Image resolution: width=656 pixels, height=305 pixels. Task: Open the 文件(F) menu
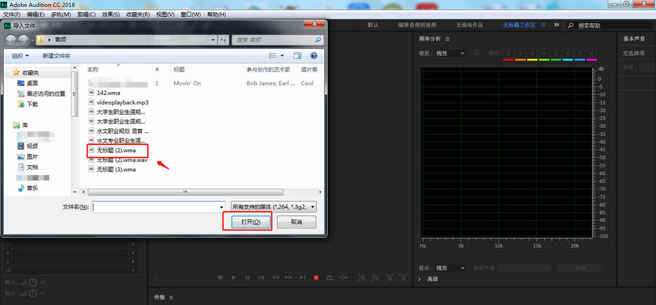click(12, 14)
